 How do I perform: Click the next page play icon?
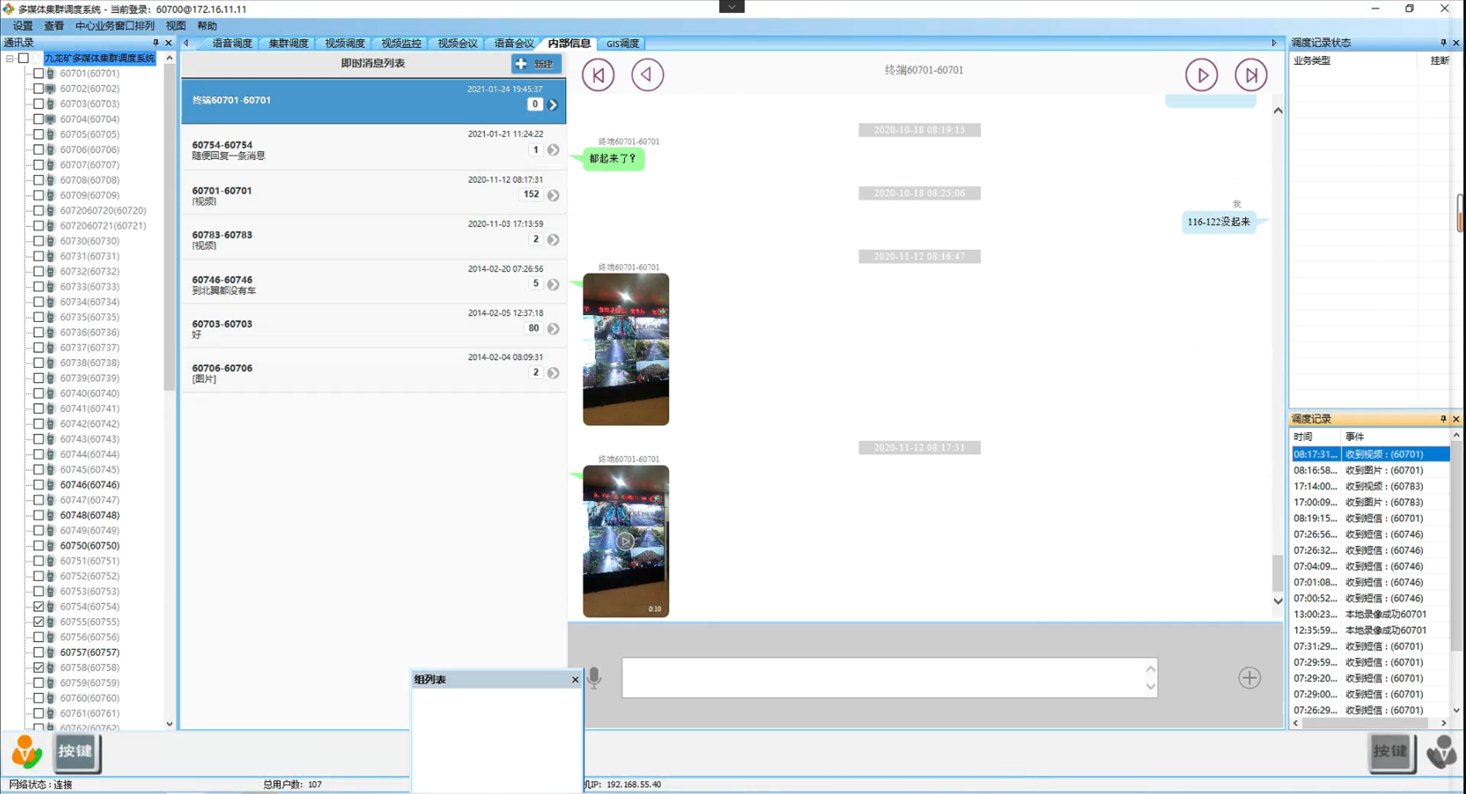[1201, 75]
